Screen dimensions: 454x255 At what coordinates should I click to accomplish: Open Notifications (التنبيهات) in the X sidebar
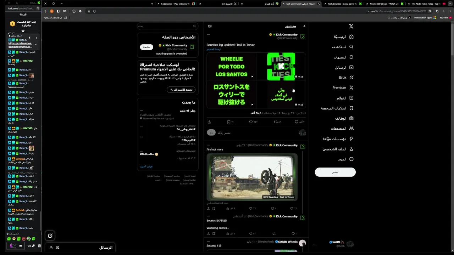point(344,57)
